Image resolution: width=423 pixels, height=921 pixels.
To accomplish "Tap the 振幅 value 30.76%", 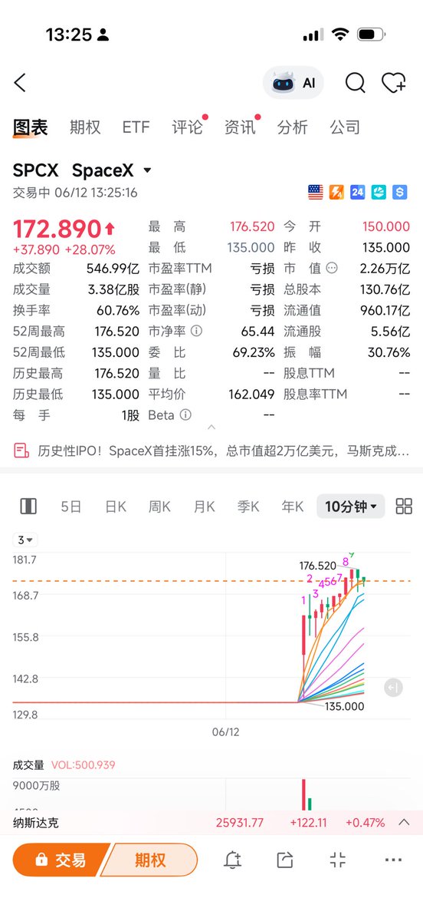I will 389,352.
